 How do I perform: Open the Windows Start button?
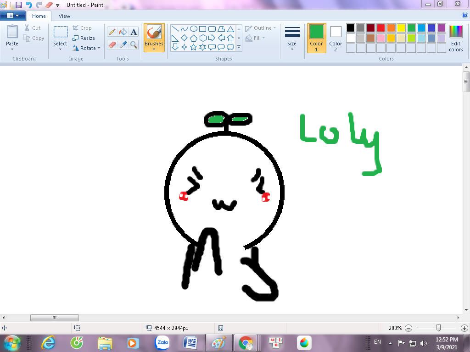pos(11,343)
